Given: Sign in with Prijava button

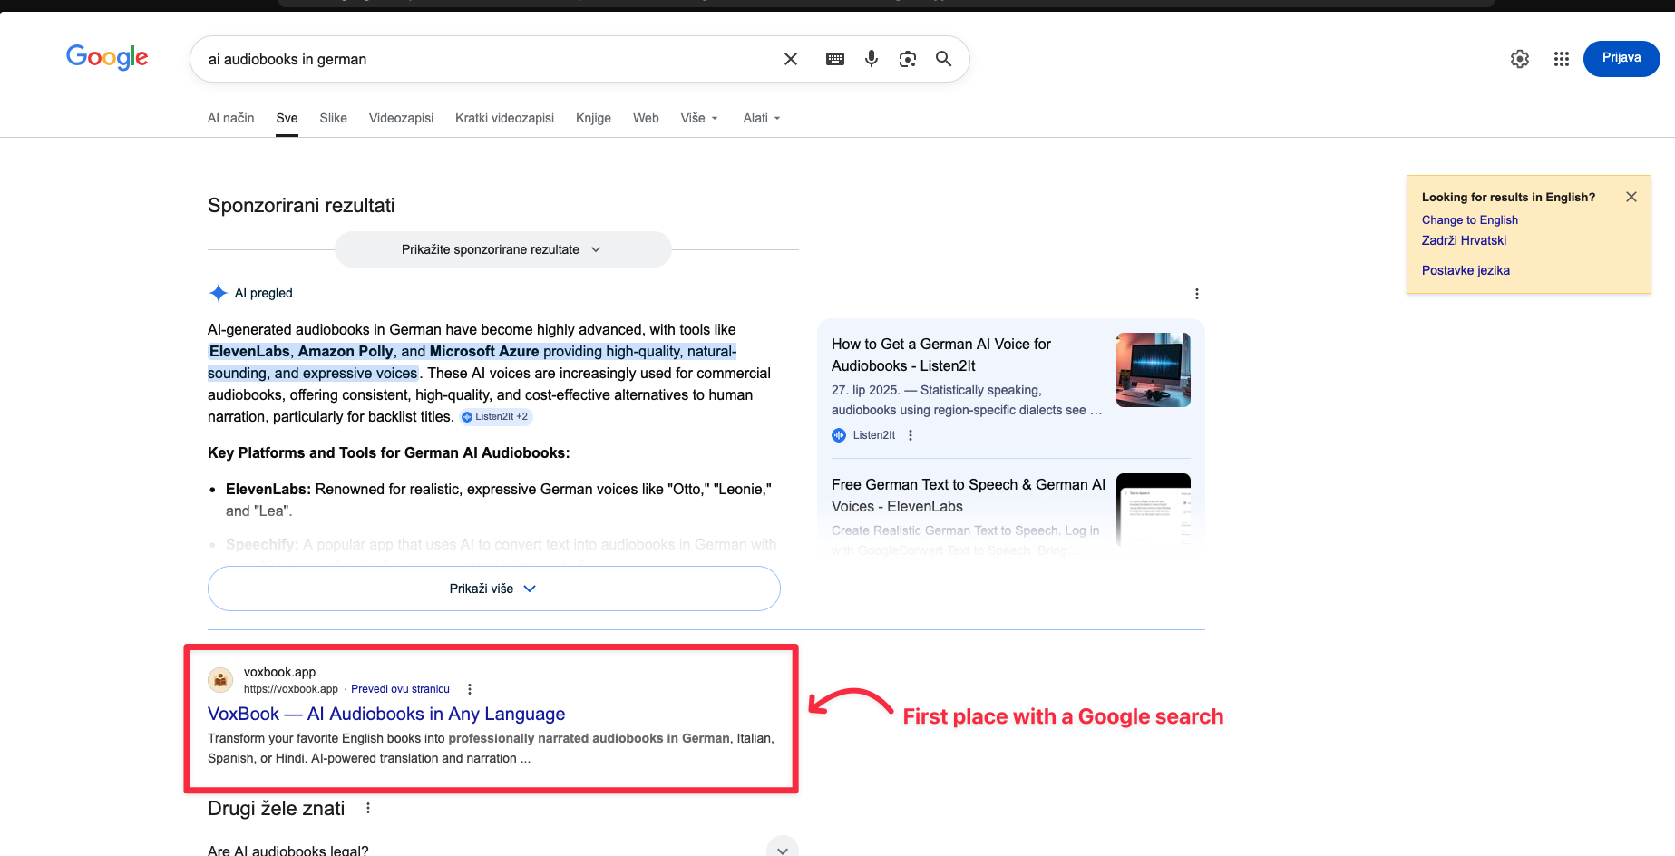Looking at the screenshot, I should coord(1621,58).
